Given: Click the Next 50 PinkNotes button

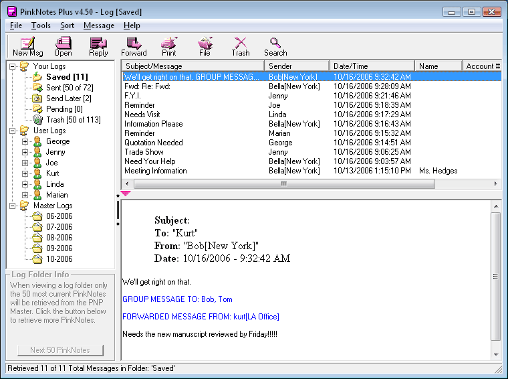Looking at the screenshot, I should tap(60, 350).
